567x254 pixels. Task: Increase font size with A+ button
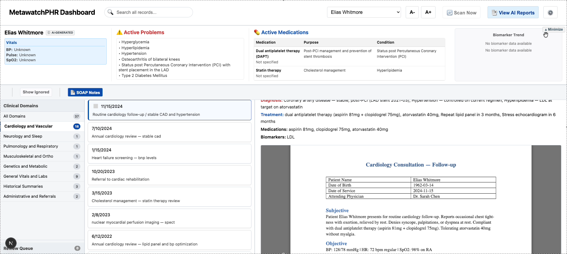(428, 12)
